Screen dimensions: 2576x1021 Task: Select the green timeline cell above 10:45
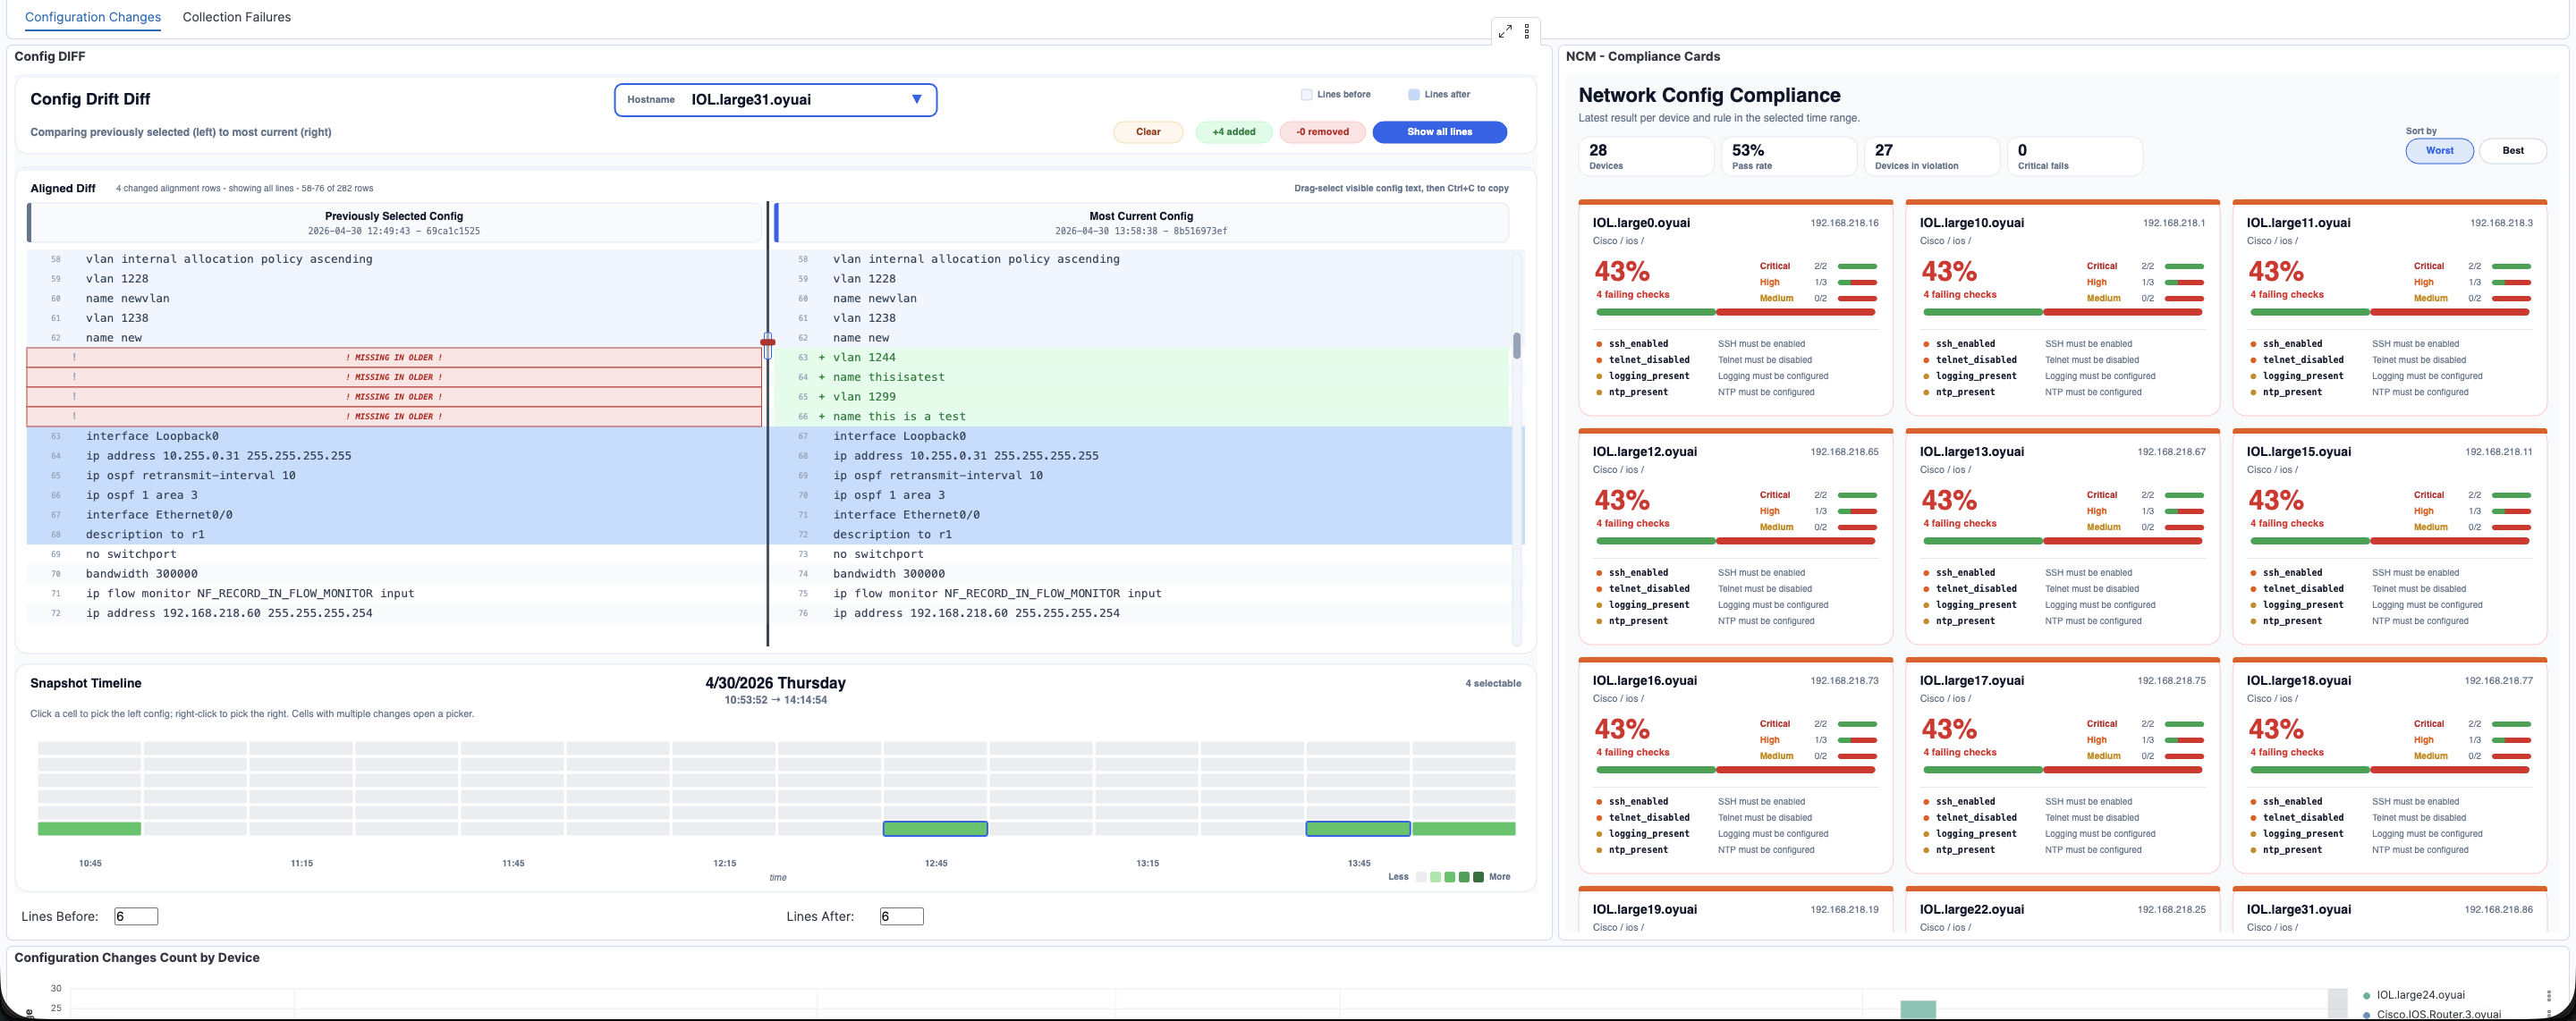(x=89, y=829)
